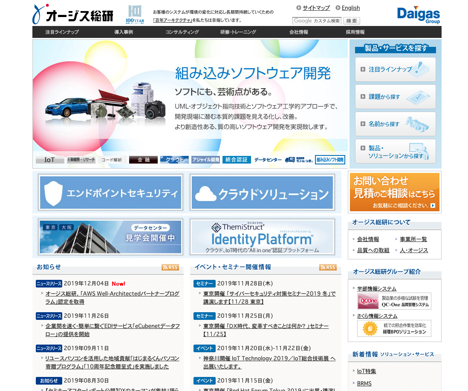Click the QC-One 品質管理システム banner
Image resolution: width=468 pixels, height=391 pixels.
pos(394,301)
